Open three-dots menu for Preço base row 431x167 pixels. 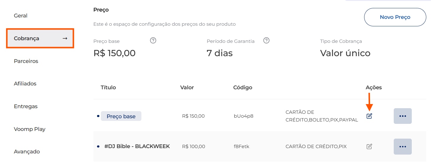coord(403,116)
